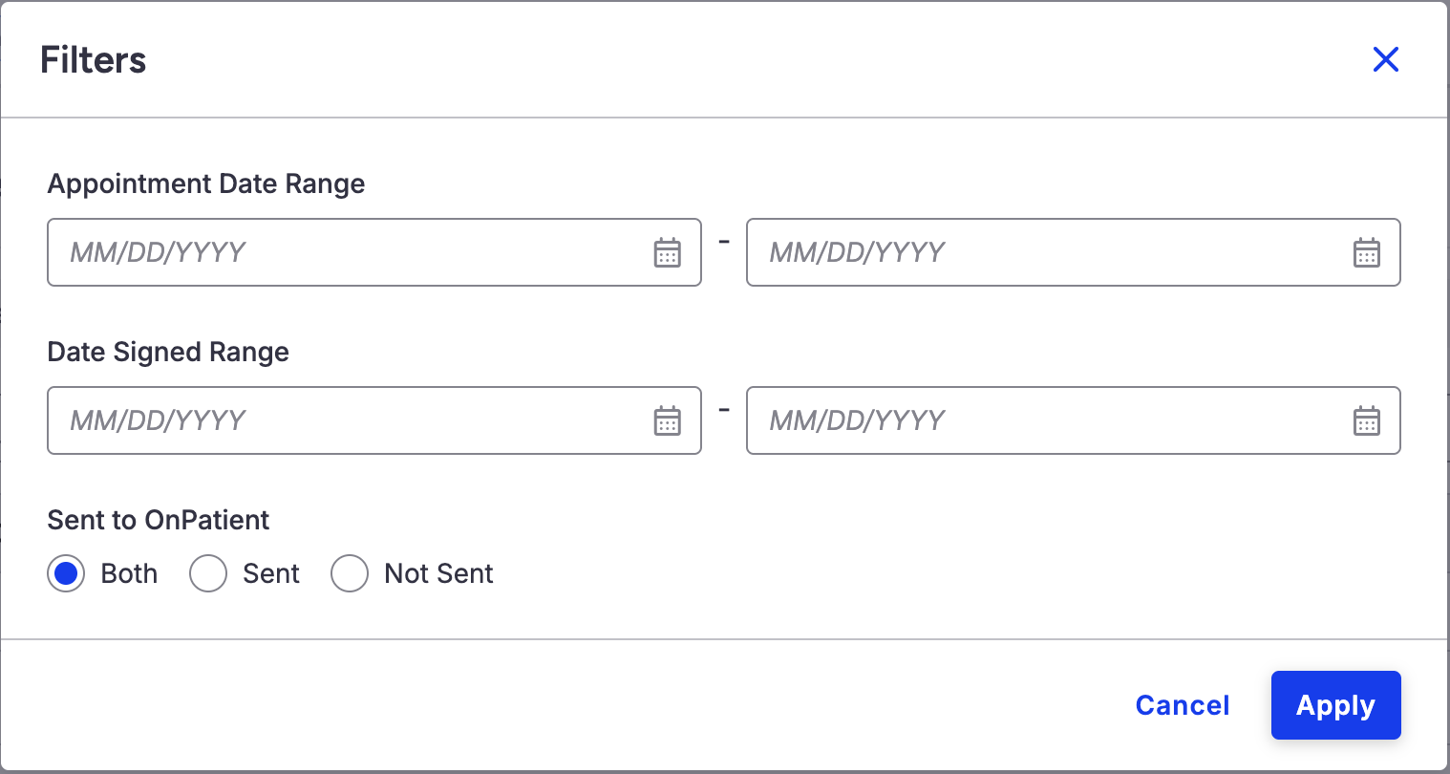Focus the Date Signed Range end field
This screenshot has width=1450, height=774.
pyautogui.click(x=1041, y=421)
